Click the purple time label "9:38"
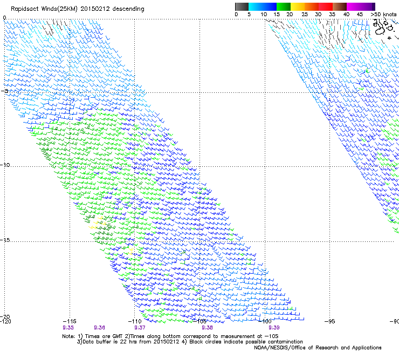This screenshot has height=351, width=399. [207, 328]
